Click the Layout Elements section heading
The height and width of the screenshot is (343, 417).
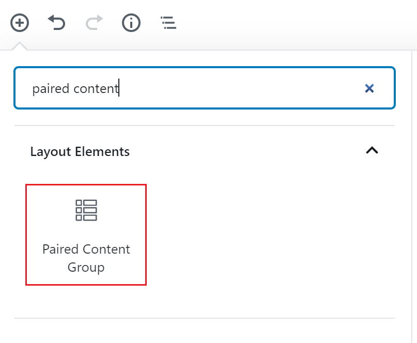coord(80,151)
